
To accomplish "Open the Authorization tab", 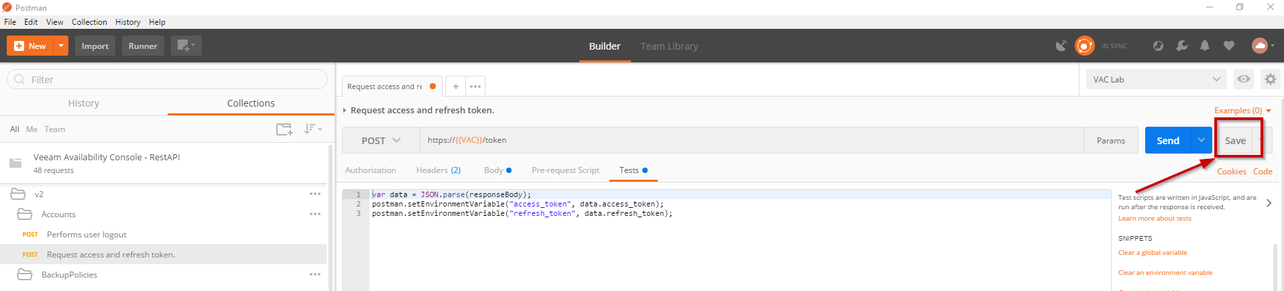I will pos(371,170).
